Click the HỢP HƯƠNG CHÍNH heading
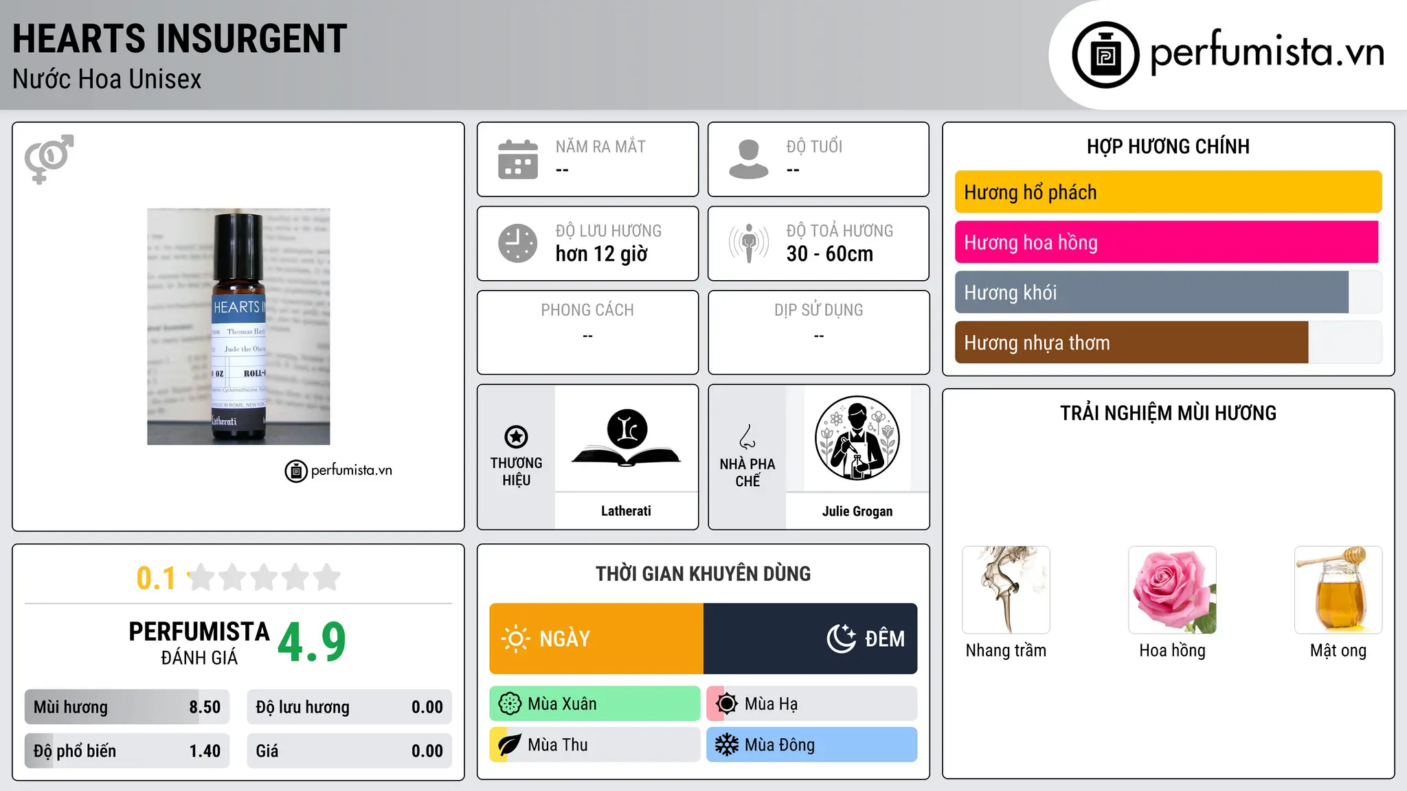1407x791 pixels. tap(1168, 147)
